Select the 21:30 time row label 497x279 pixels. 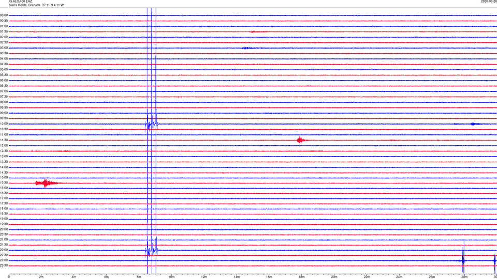(4, 245)
